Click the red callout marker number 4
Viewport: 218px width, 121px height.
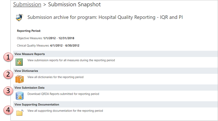pyautogui.click(x=8, y=110)
